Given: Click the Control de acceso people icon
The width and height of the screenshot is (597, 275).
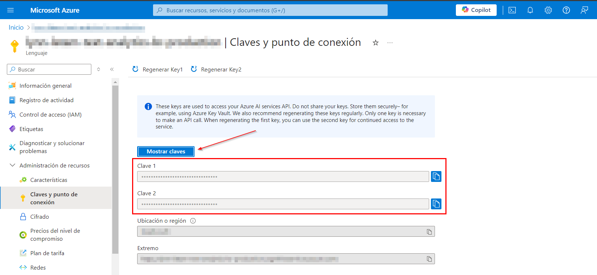Looking at the screenshot, I should click(12, 114).
